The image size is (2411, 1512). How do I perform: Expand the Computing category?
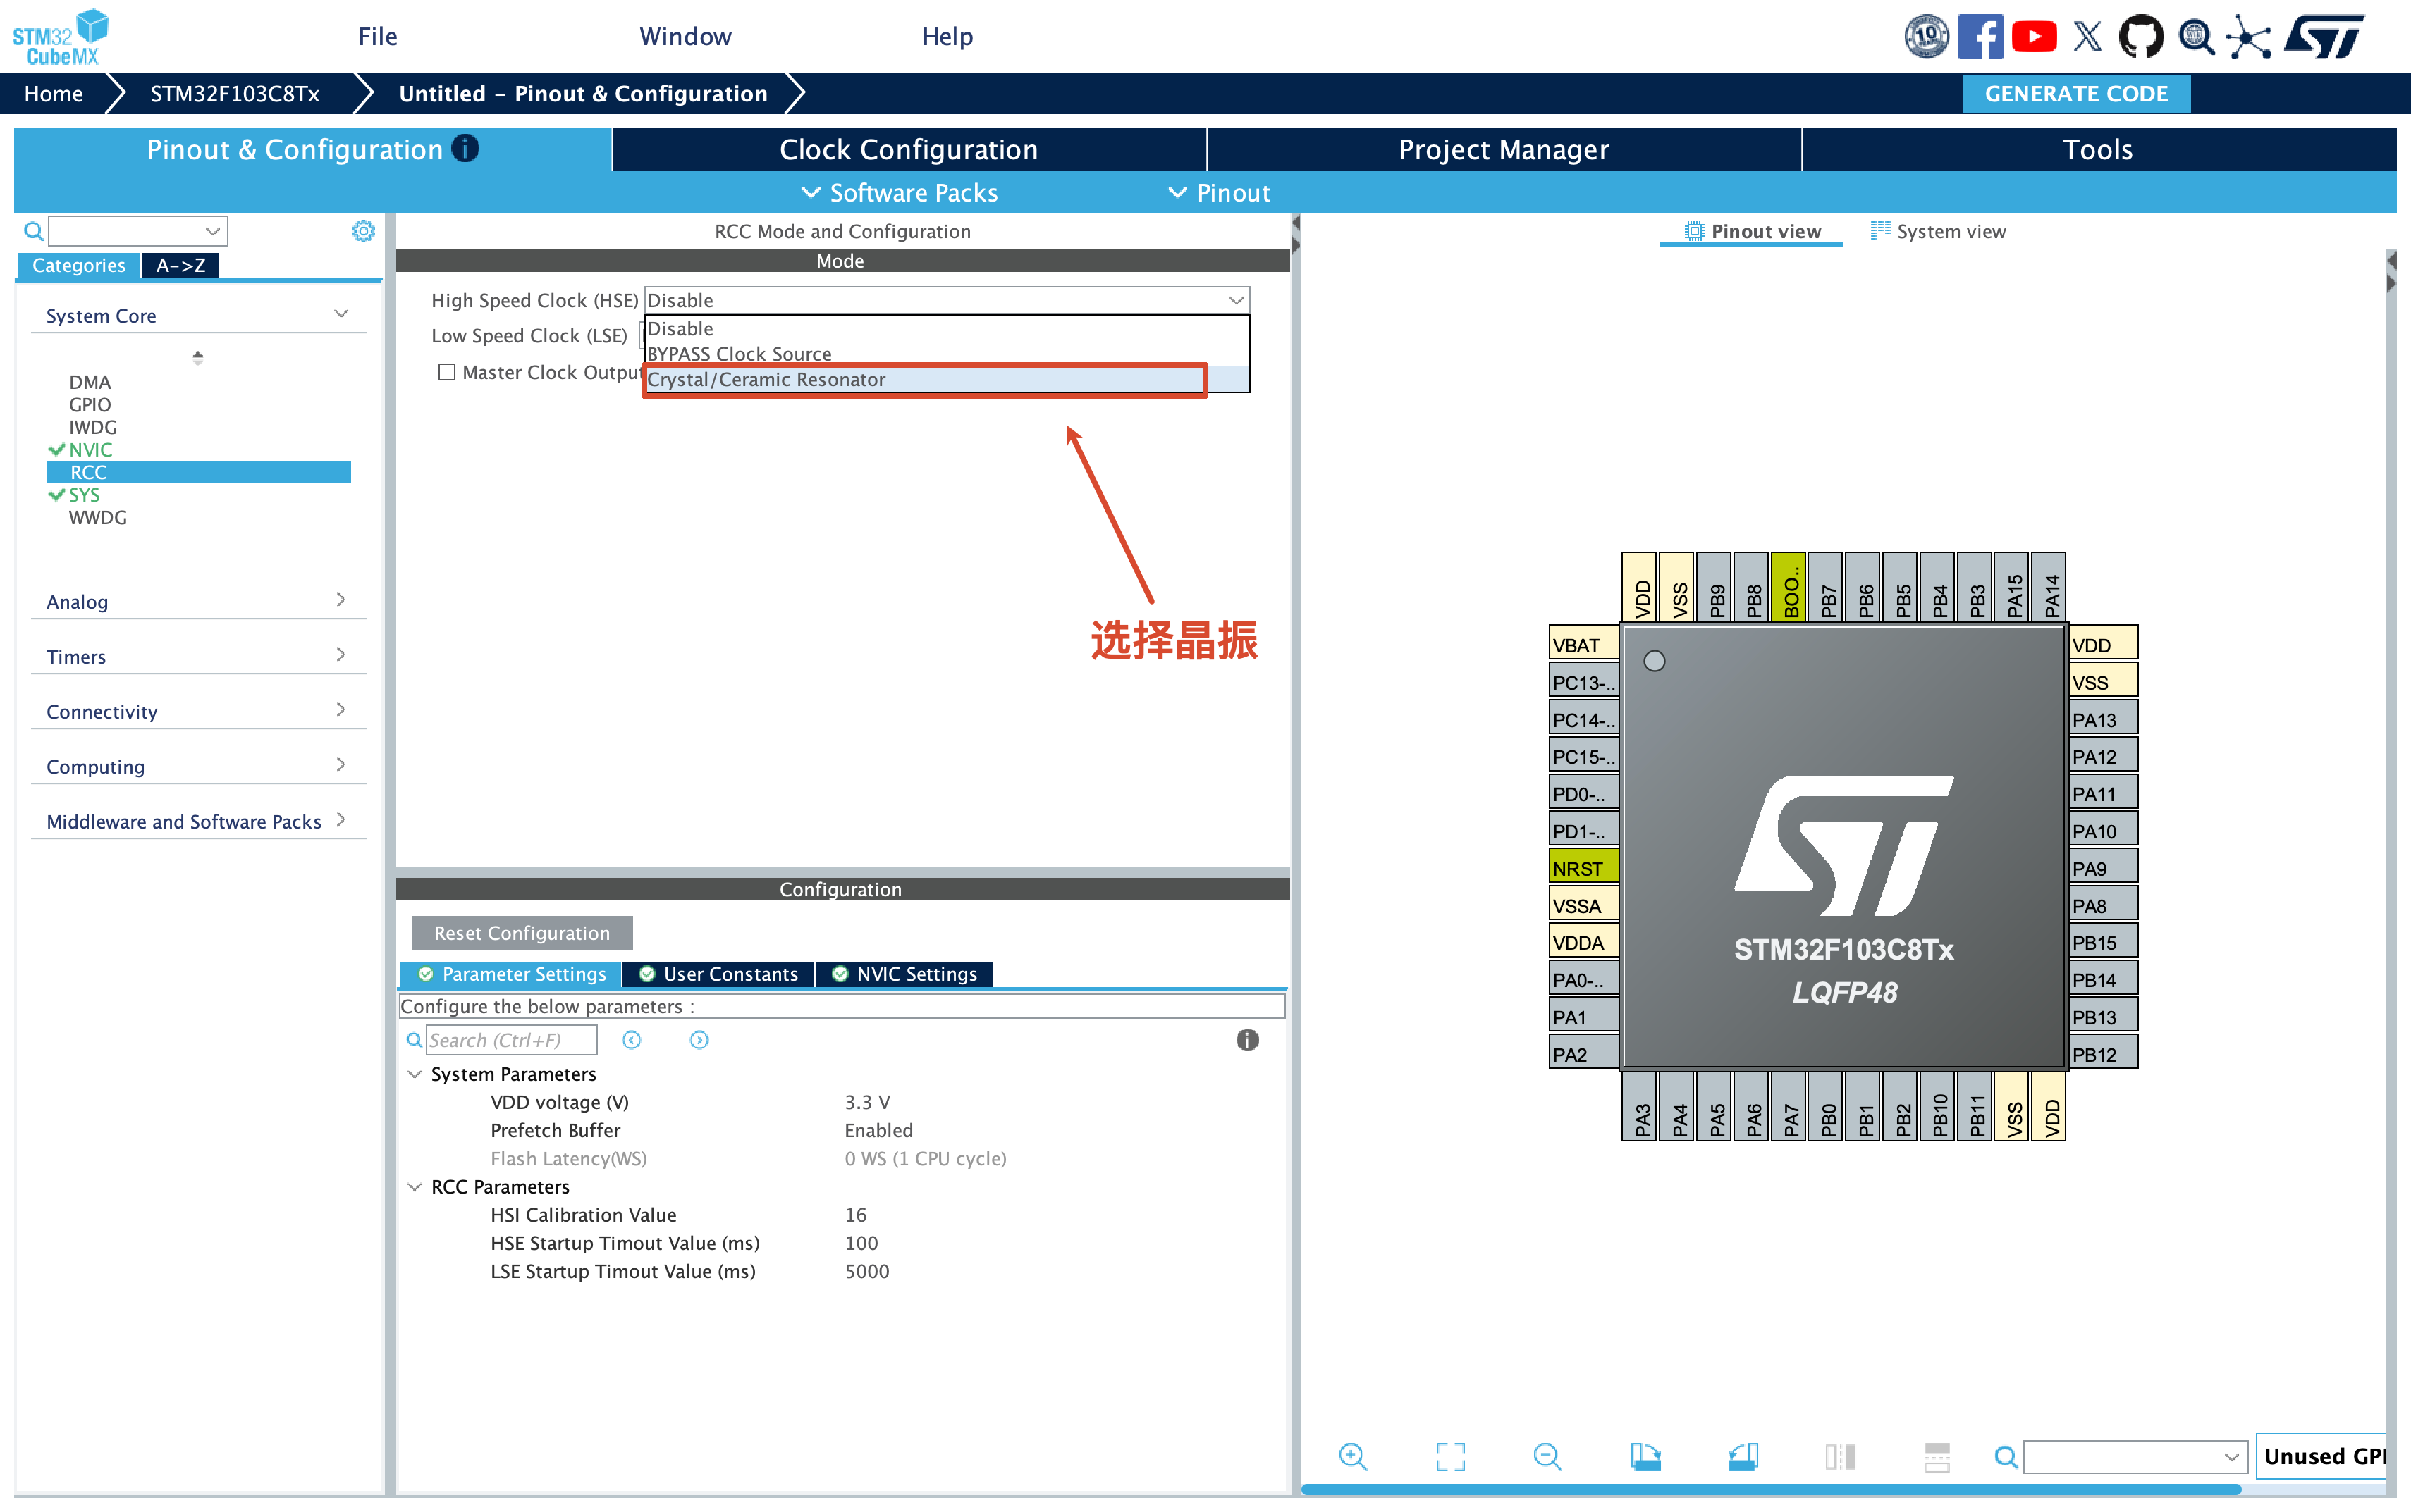tap(198, 766)
